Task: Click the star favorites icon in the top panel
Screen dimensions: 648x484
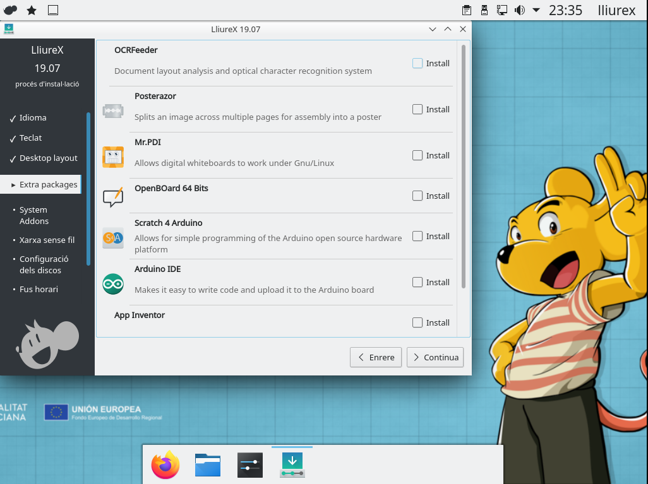Action: 32,10
